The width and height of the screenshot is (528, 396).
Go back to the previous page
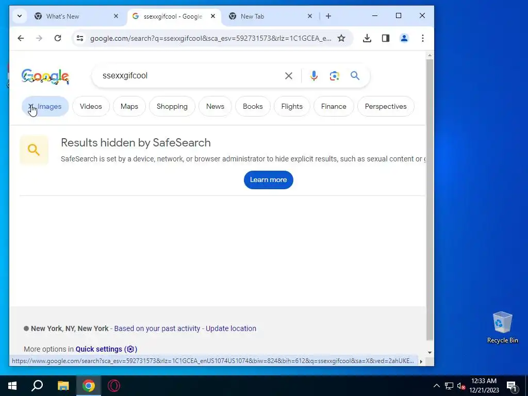pos(21,38)
